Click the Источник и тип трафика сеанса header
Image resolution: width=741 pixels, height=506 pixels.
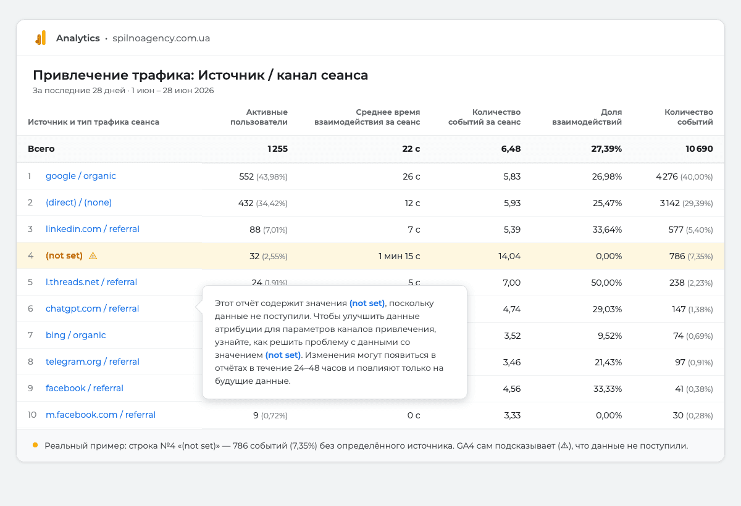(93, 122)
